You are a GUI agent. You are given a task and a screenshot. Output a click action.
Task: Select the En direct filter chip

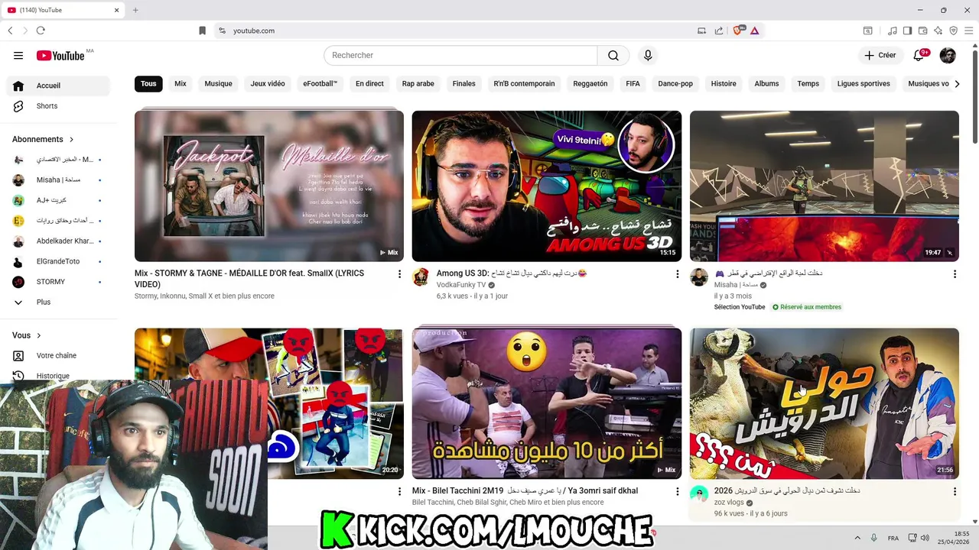click(x=369, y=84)
